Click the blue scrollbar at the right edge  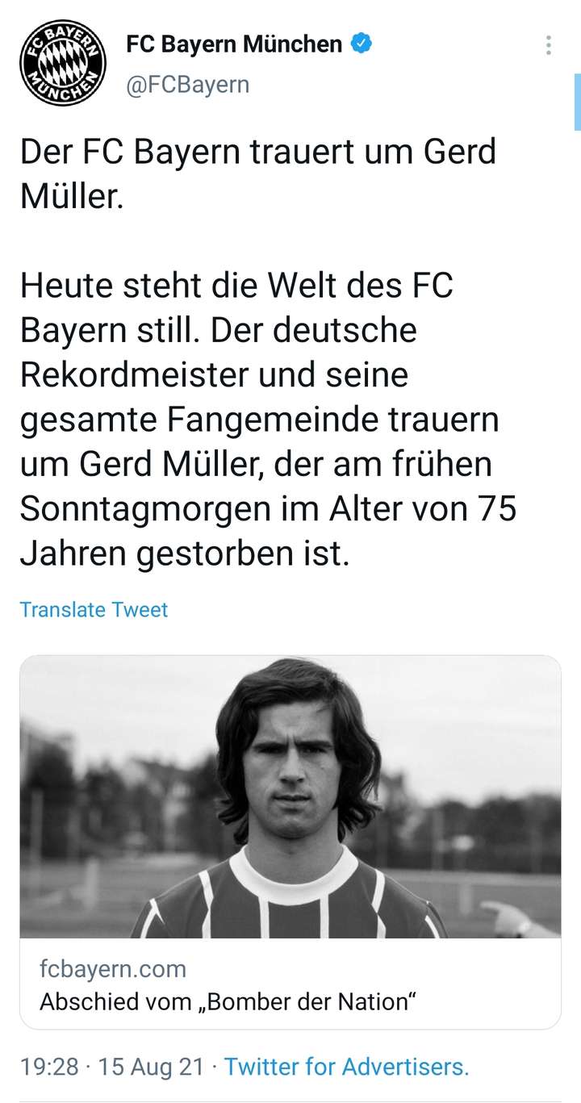coord(577,101)
